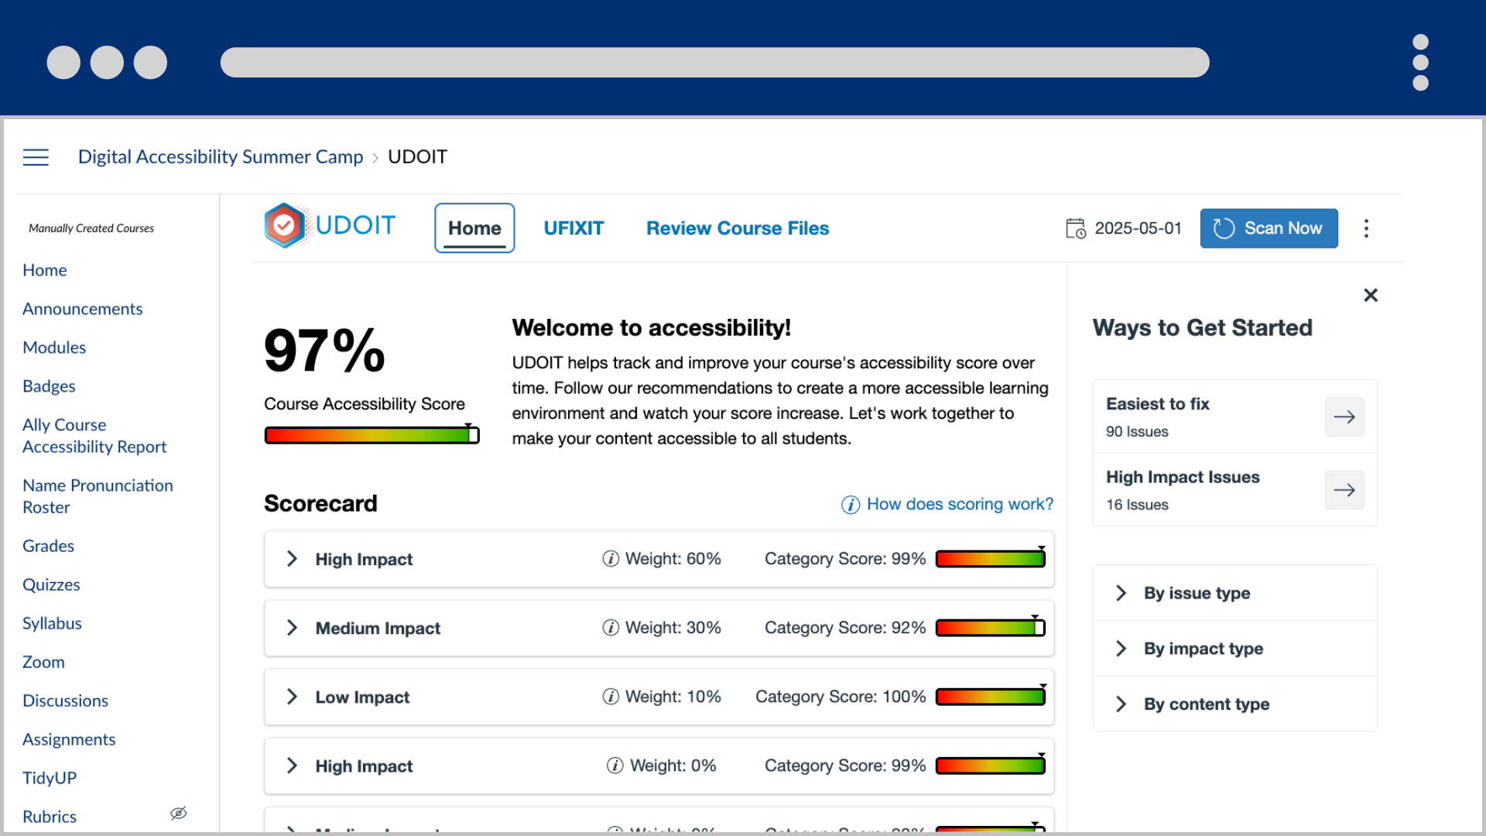Expand the Medium Impact scorecard row
Image resolution: width=1486 pixels, height=836 pixels.
[292, 628]
